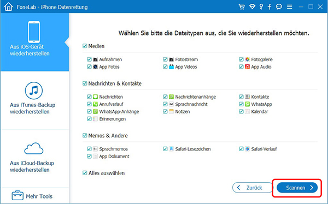Screen dimensions: 328x204
Task: Uncheck the App Fotos checkbox
Action: 89,67
